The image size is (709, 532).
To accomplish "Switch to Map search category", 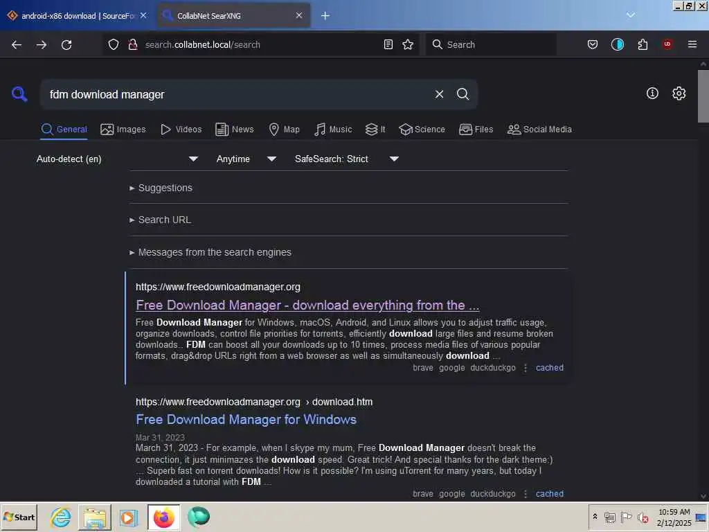I will (284, 130).
